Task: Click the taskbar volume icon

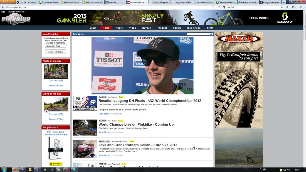Action: [288, 170]
